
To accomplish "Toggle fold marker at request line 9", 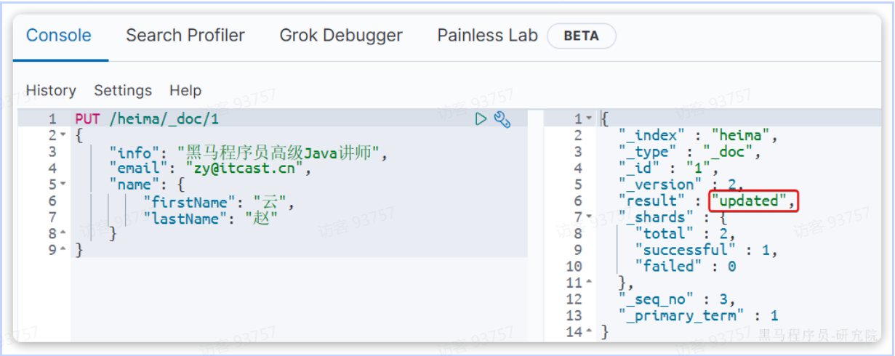I will coord(63,250).
